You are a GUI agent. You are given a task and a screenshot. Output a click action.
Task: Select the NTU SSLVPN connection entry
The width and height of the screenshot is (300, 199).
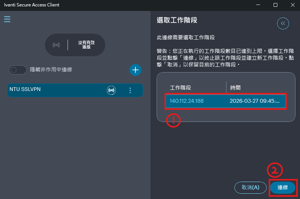point(57,90)
